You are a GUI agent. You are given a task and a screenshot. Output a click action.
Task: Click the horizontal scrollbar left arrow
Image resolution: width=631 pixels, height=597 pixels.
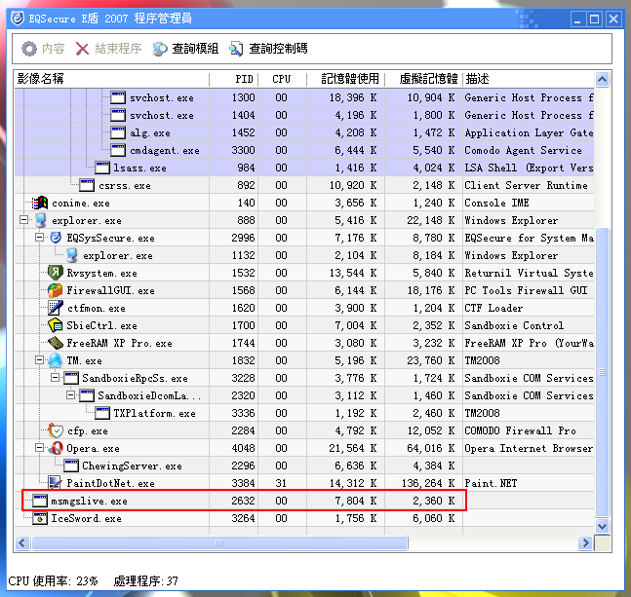22,543
